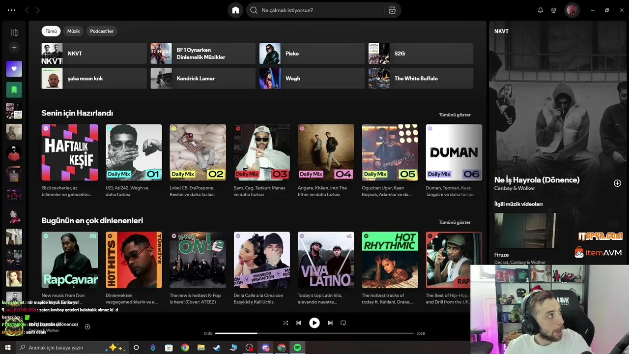Open Daily Mix 05 cover
Screen dimensions: 629x354
(x=390, y=152)
